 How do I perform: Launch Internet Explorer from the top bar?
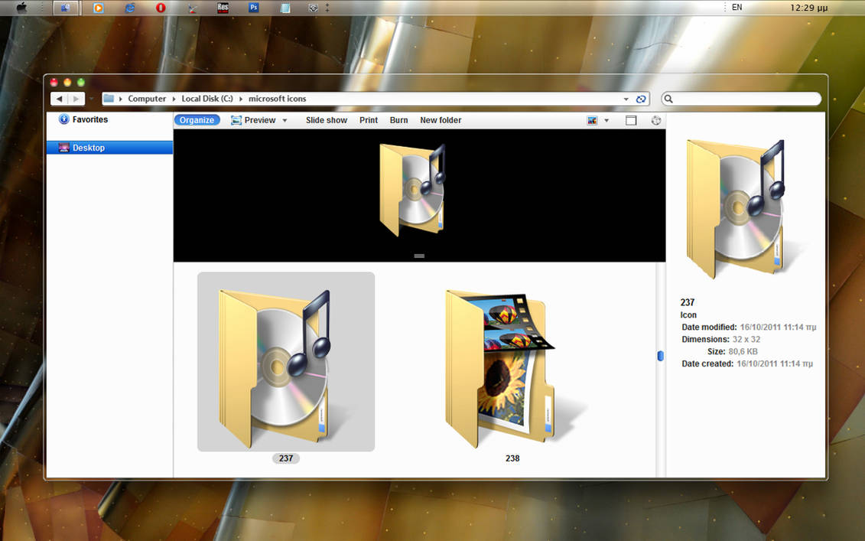[x=130, y=8]
